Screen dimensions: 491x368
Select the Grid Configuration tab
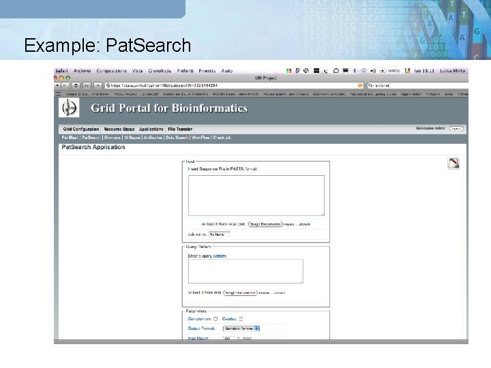(80, 129)
